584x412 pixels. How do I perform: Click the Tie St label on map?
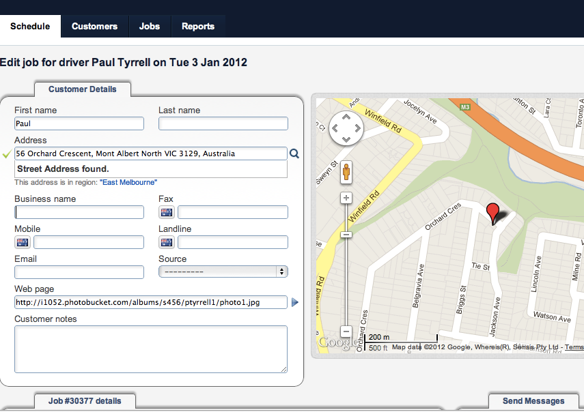(480, 266)
